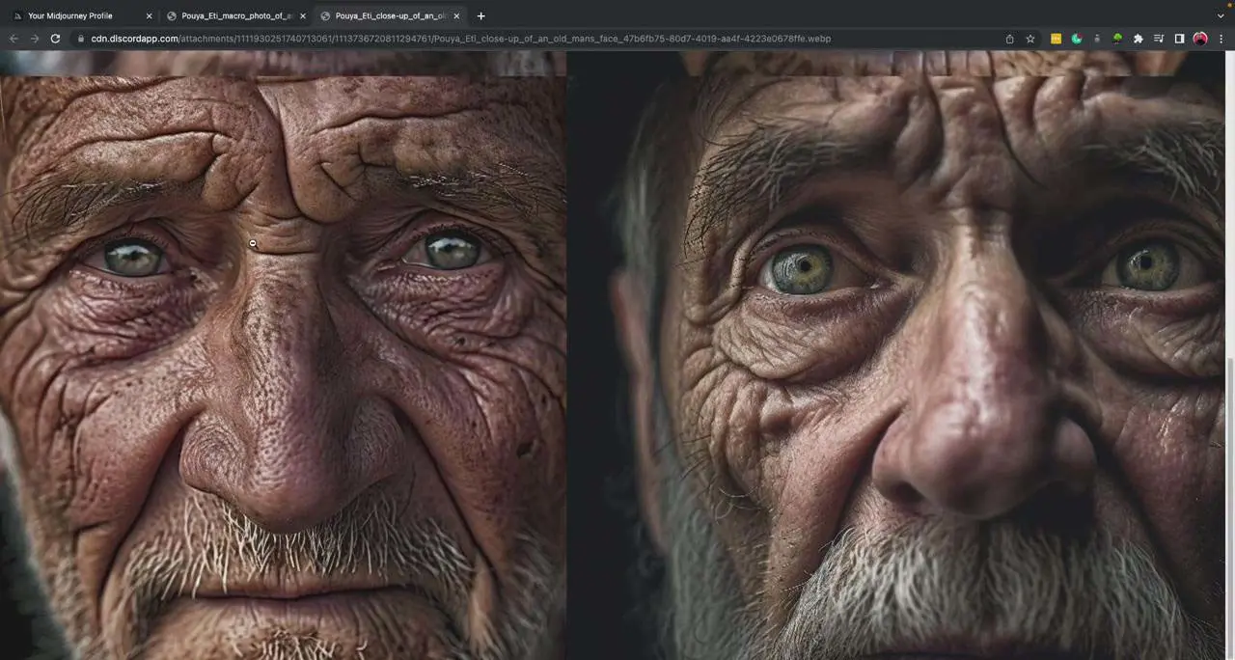Open the media controls icon
The image size is (1235, 660).
1159,39
